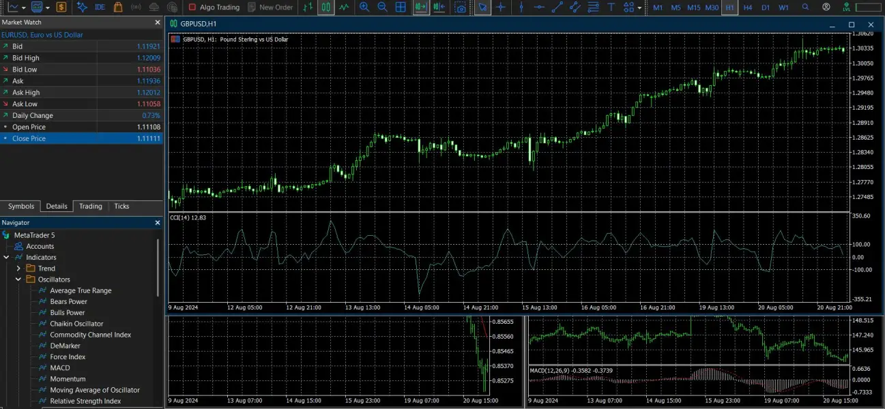This screenshot has width=885, height=409.
Task: Set timeframe to H4
Action: click(x=748, y=7)
